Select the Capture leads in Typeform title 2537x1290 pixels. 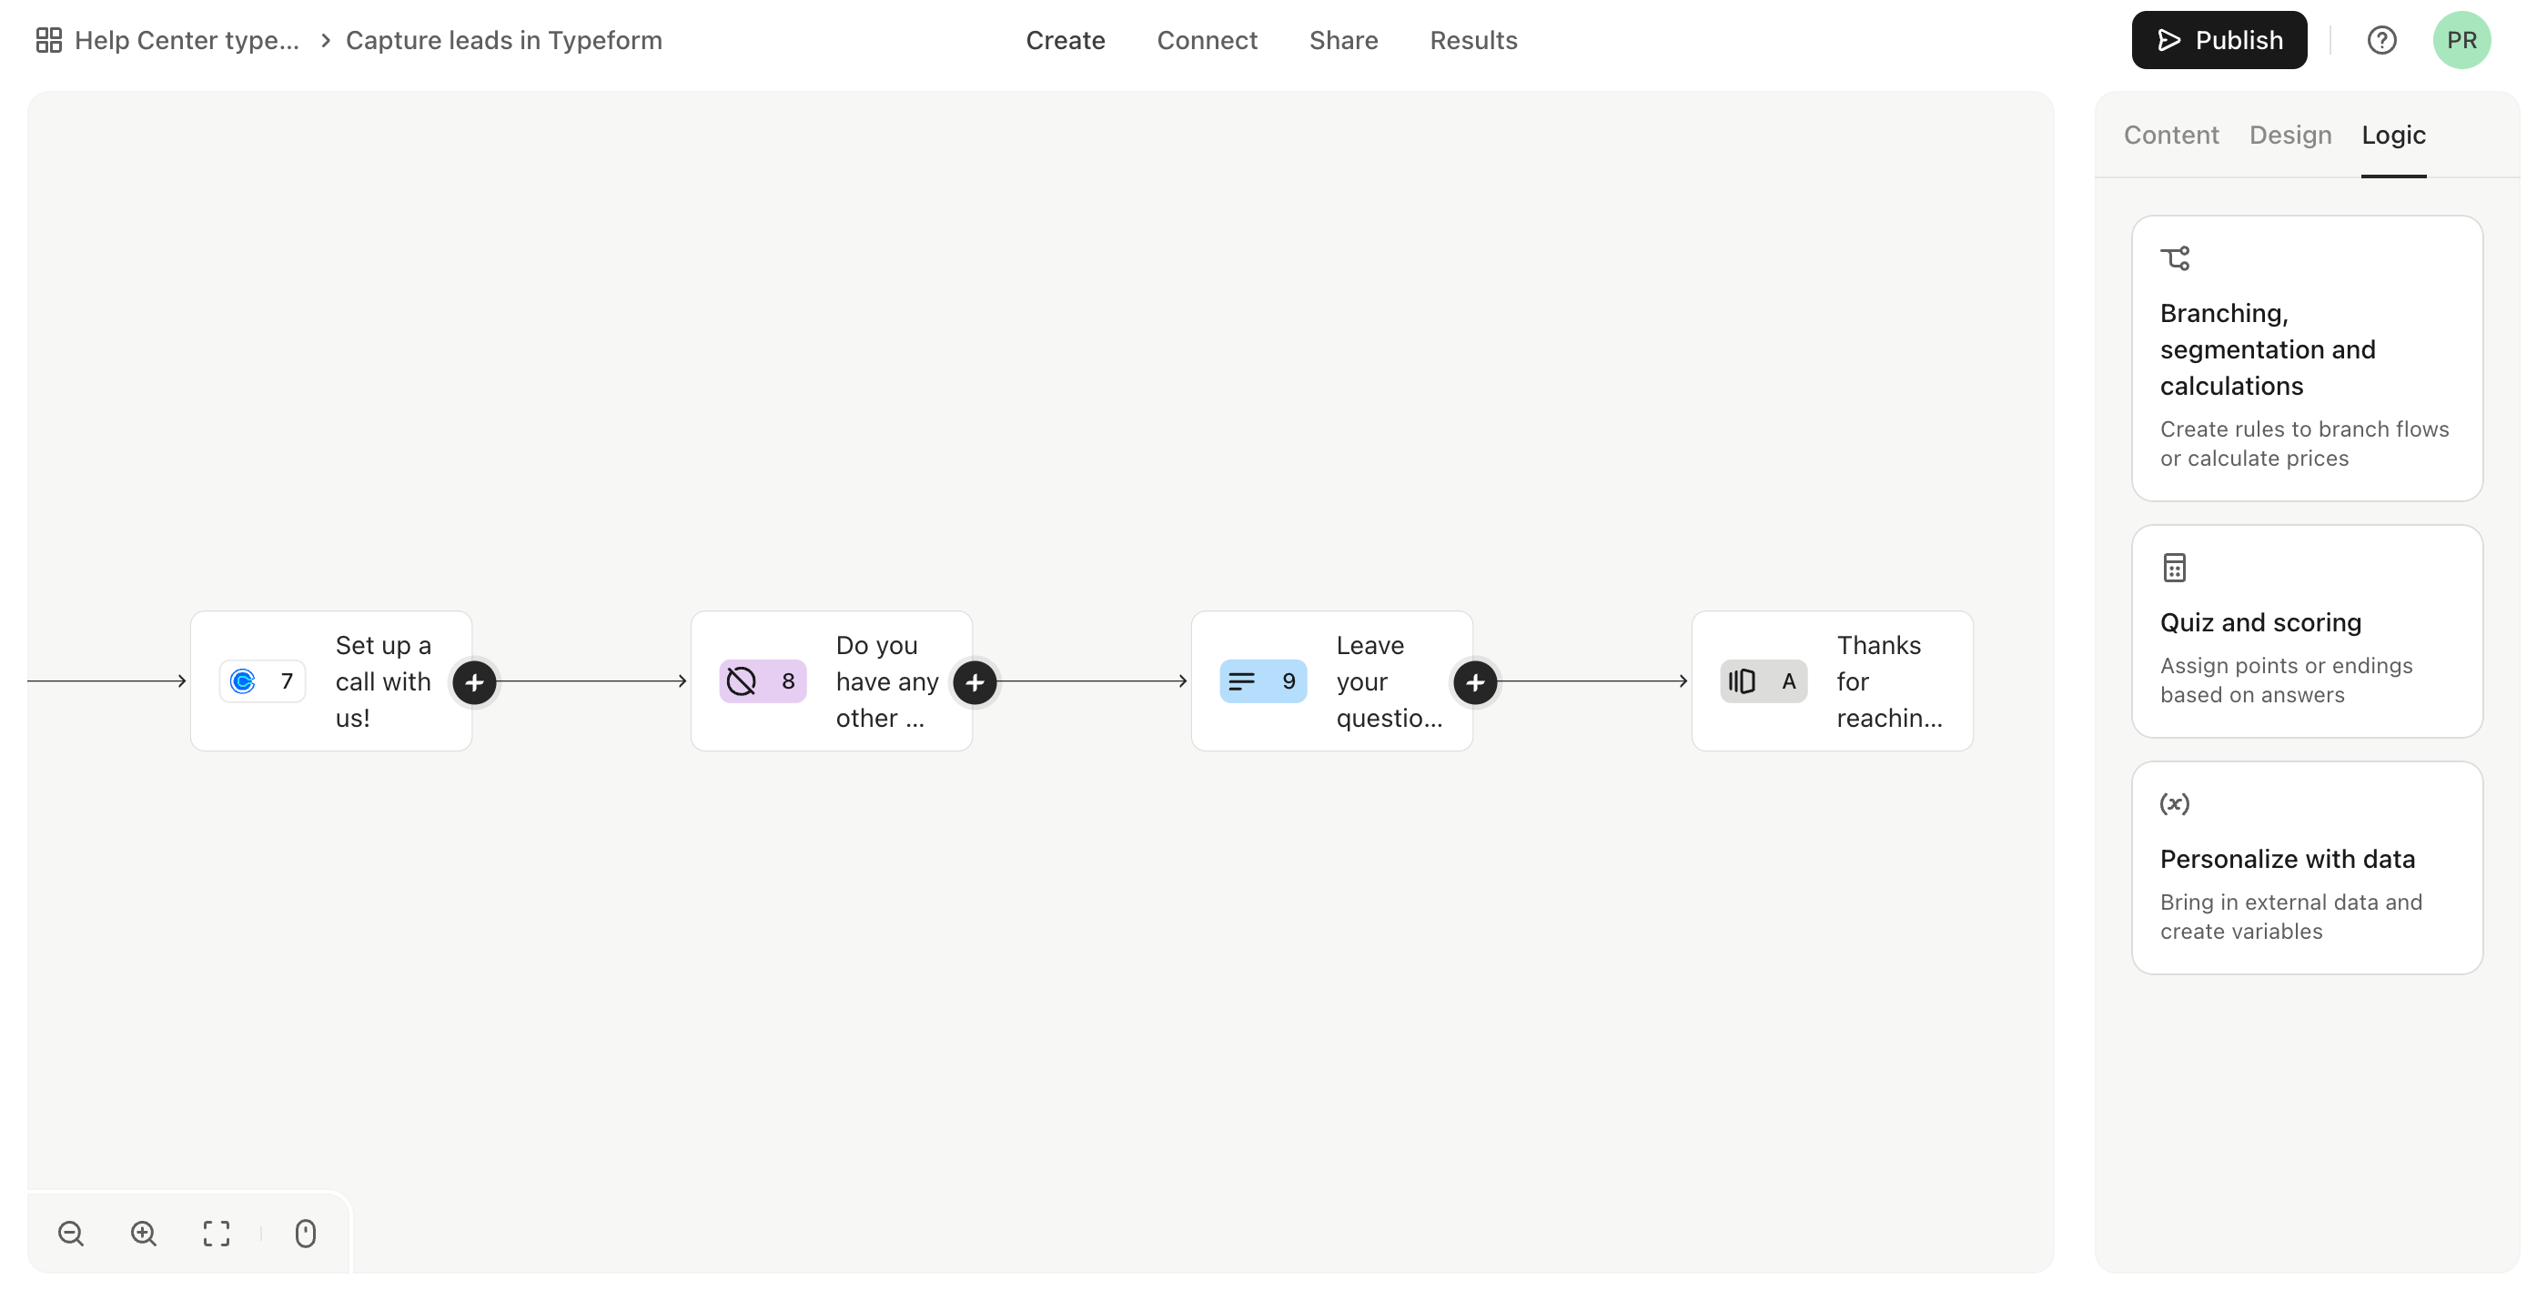tap(503, 40)
